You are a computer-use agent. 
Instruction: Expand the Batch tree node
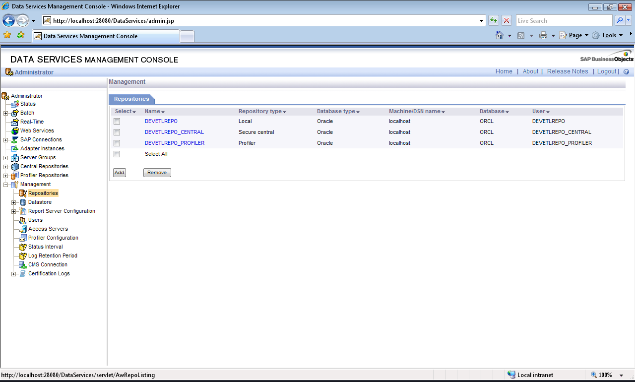(x=6, y=113)
